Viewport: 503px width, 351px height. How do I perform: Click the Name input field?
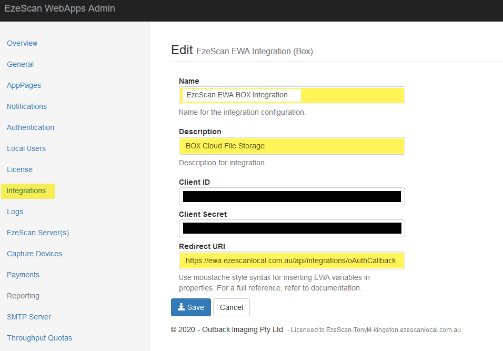pyautogui.click(x=291, y=95)
